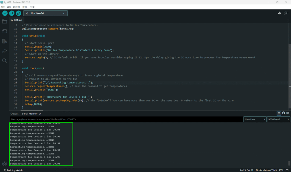Open the Sketchbook folder panel
Image resolution: width=291 pixels, height=172 pixels.
[x=5, y=21]
